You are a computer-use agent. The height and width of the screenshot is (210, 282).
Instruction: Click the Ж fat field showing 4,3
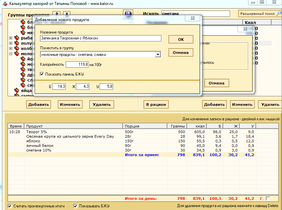point(83,86)
